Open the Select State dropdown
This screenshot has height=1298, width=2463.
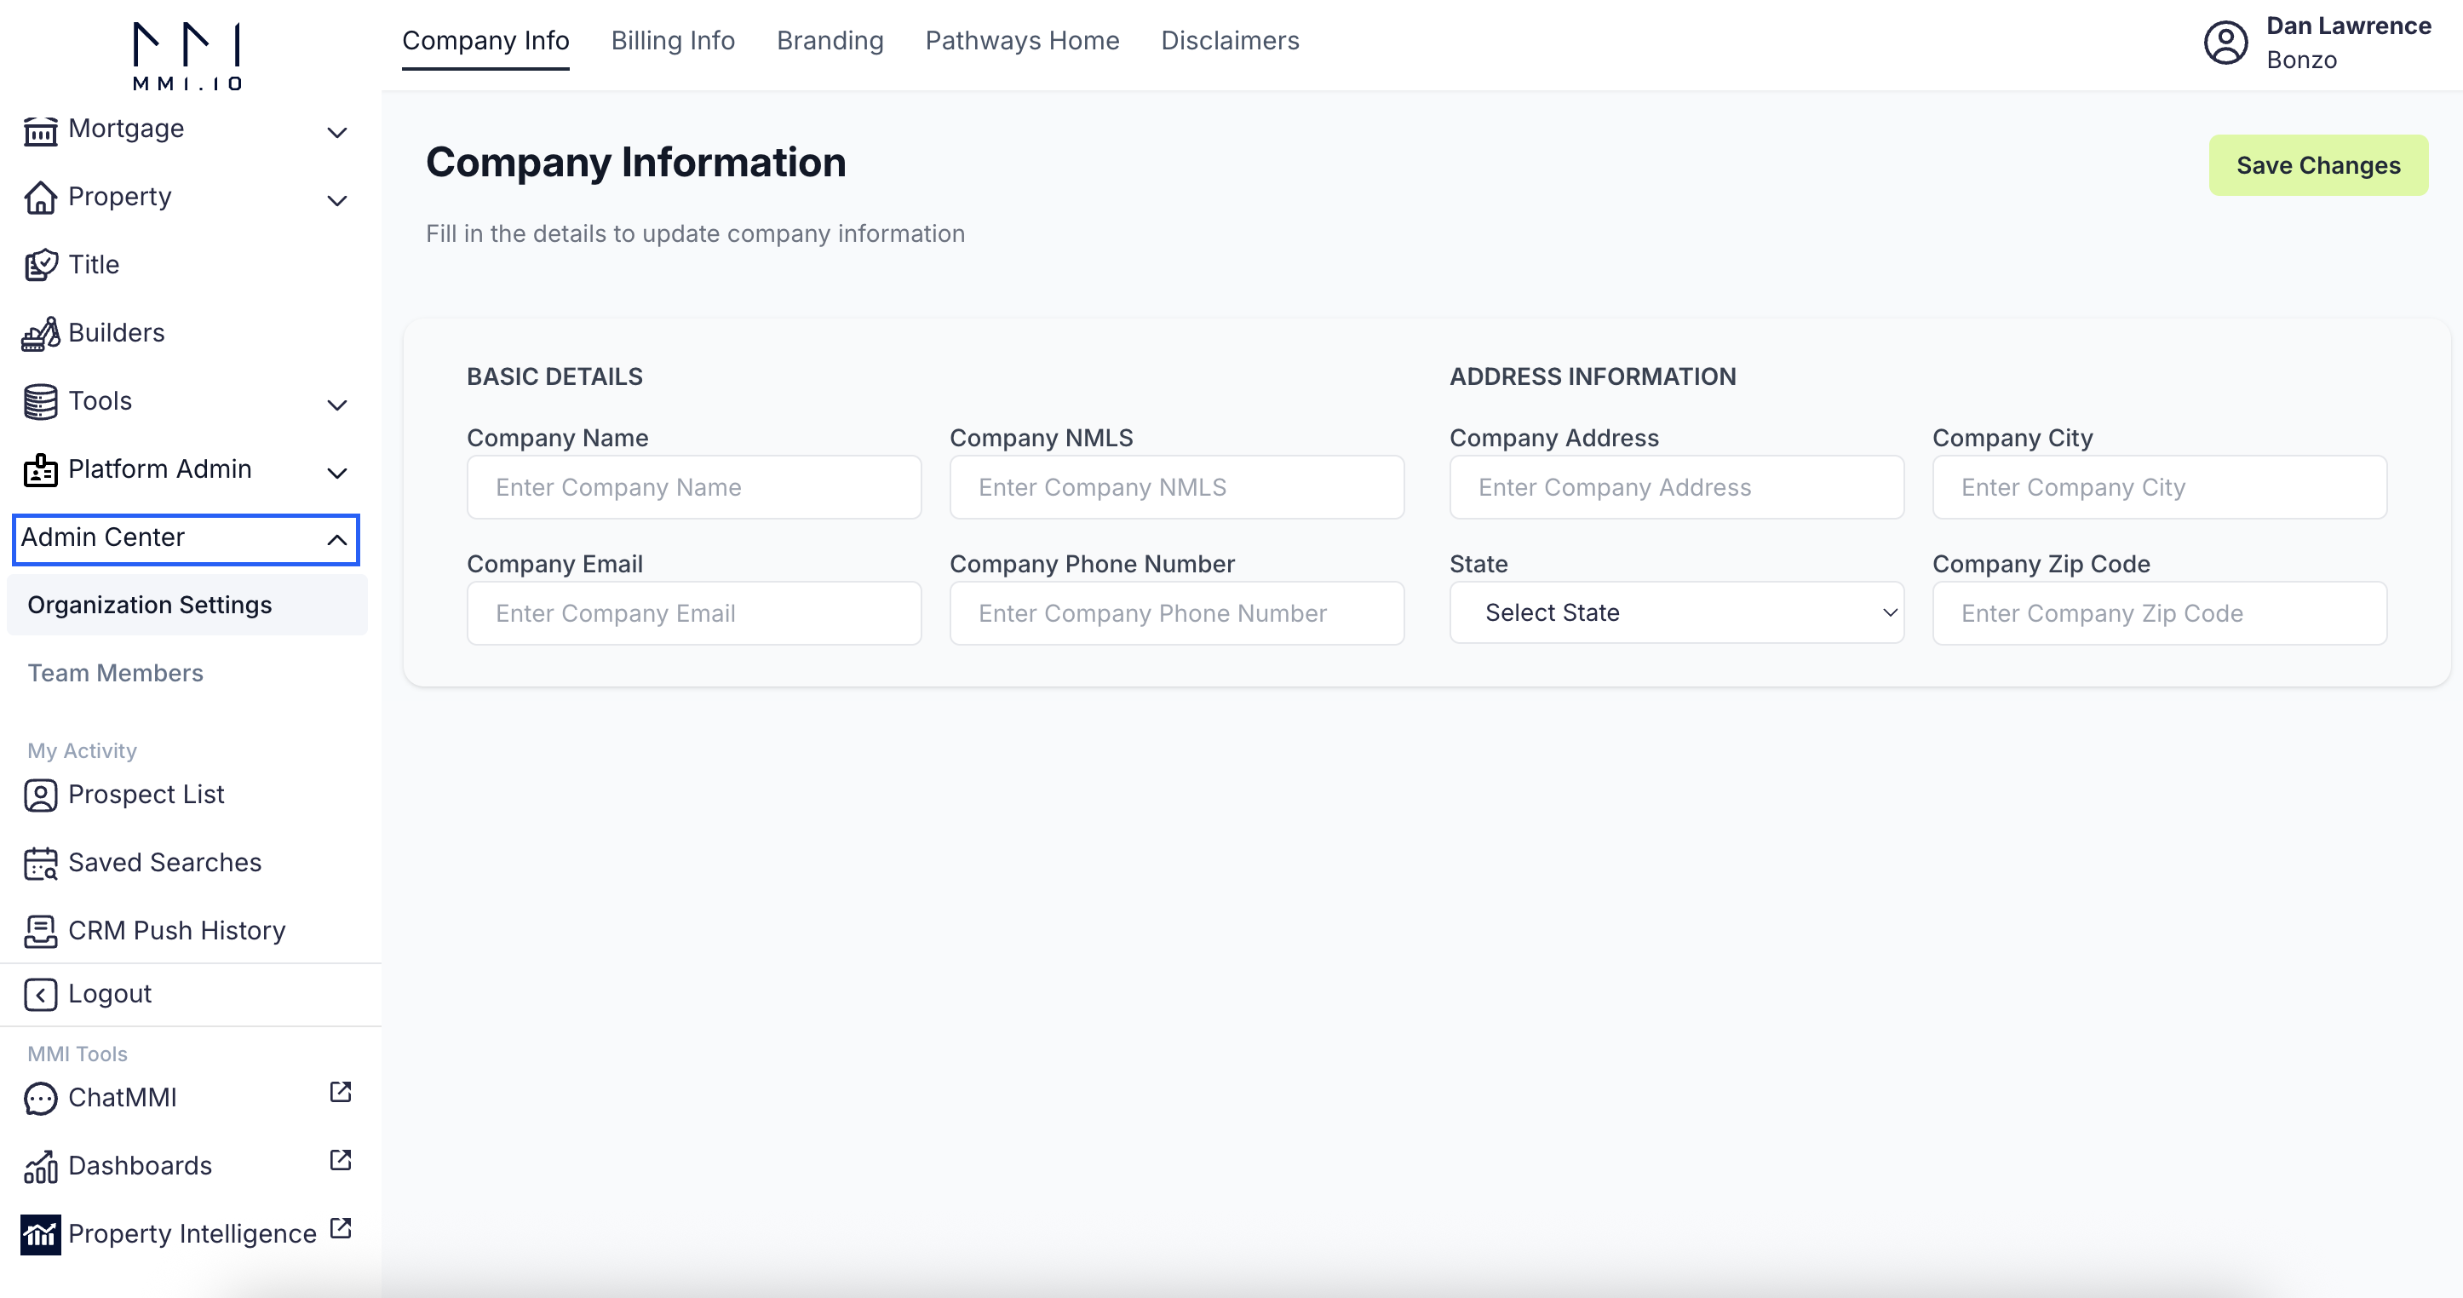pyautogui.click(x=1677, y=612)
